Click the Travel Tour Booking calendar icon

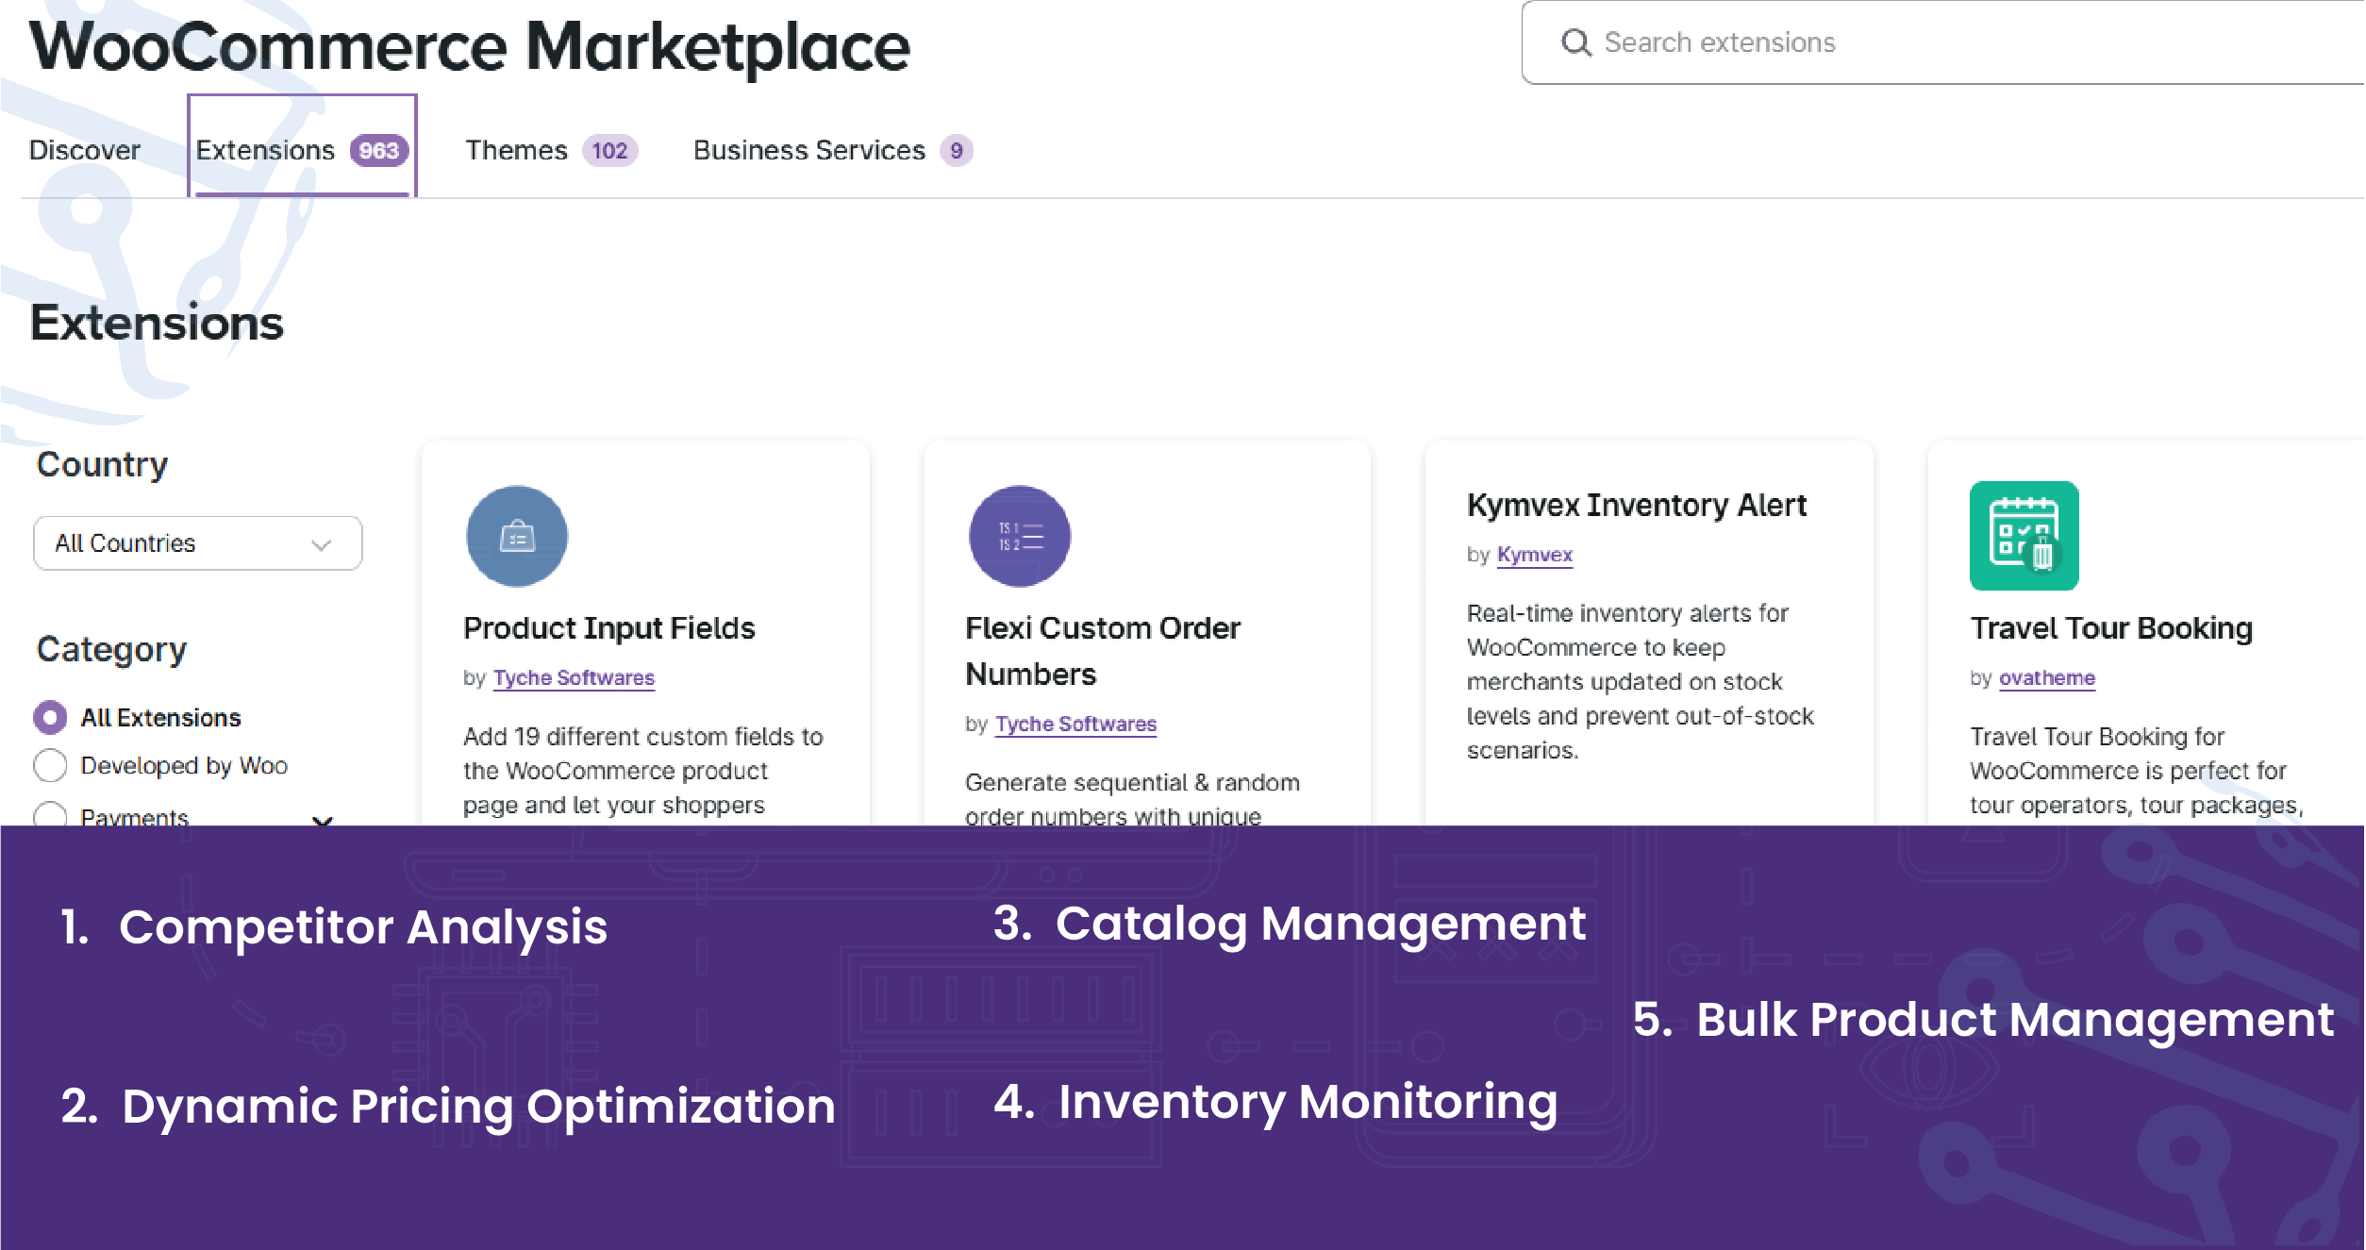pos(2024,536)
